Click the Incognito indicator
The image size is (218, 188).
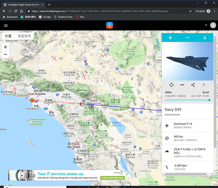(x=203, y=11)
